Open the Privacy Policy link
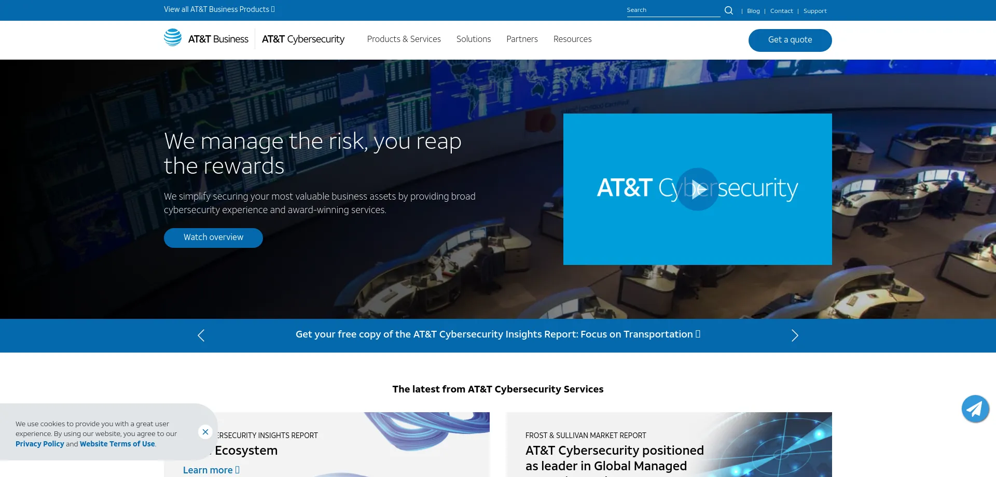Viewport: 996px width, 477px height. 40,444
